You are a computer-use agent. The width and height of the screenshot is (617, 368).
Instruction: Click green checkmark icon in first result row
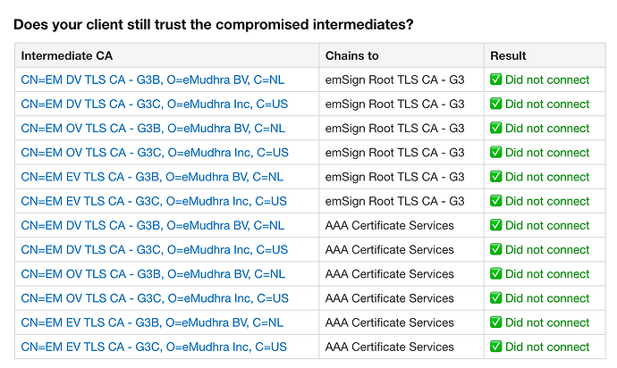point(495,79)
